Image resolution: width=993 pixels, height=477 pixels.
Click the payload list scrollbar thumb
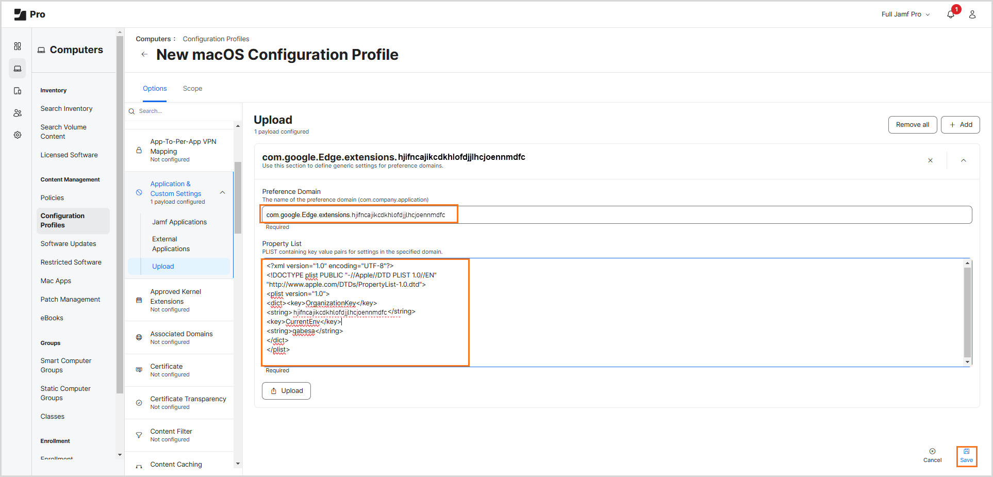(x=238, y=198)
